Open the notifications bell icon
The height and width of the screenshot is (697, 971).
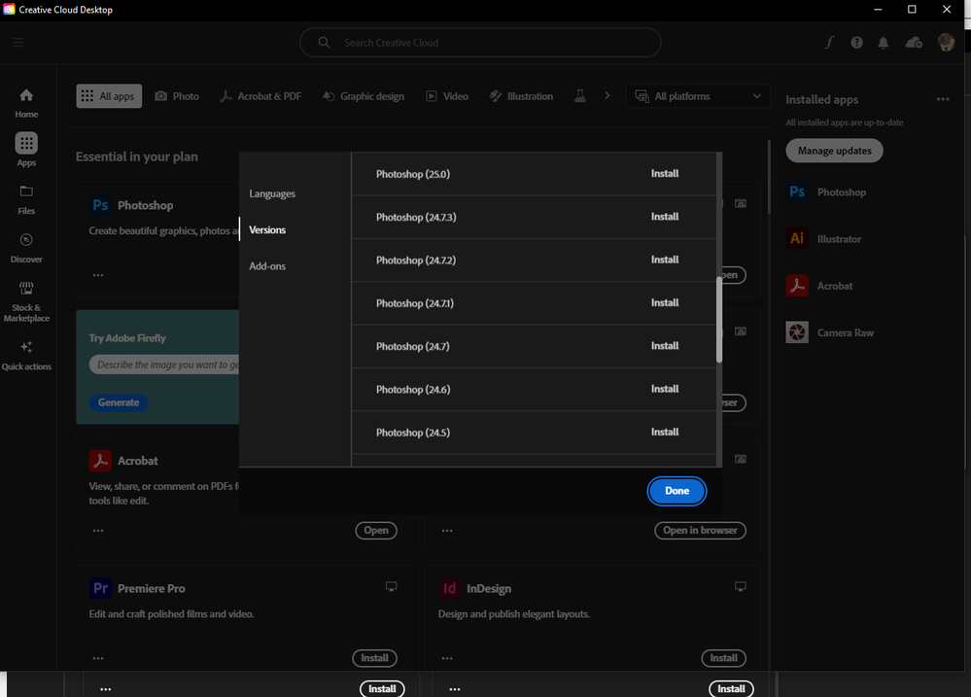(x=884, y=42)
